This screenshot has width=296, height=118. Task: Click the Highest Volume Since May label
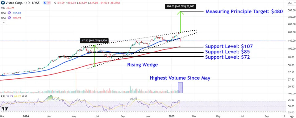pyautogui.click(x=180, y=78)
